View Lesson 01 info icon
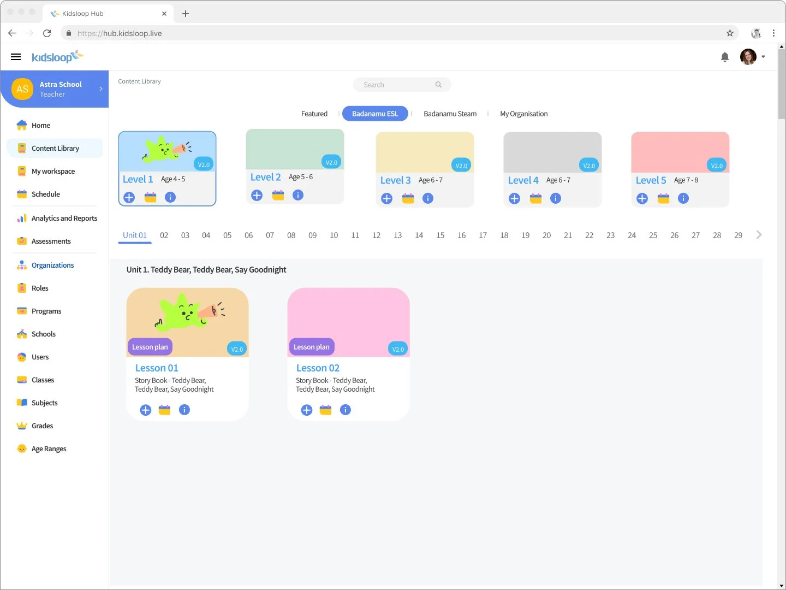 pyautogui.click(x=184, y=410)
